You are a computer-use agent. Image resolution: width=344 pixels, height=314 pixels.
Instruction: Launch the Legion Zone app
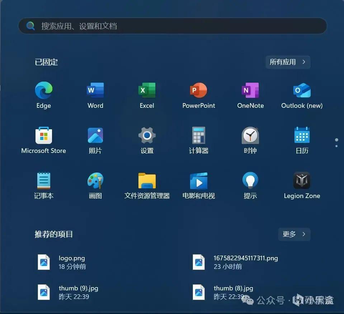[x=302, y=180]
